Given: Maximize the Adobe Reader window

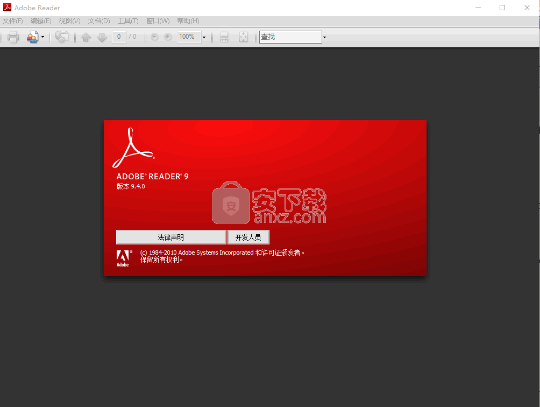Looking at the screenshot, I should [x=502, y=8].
